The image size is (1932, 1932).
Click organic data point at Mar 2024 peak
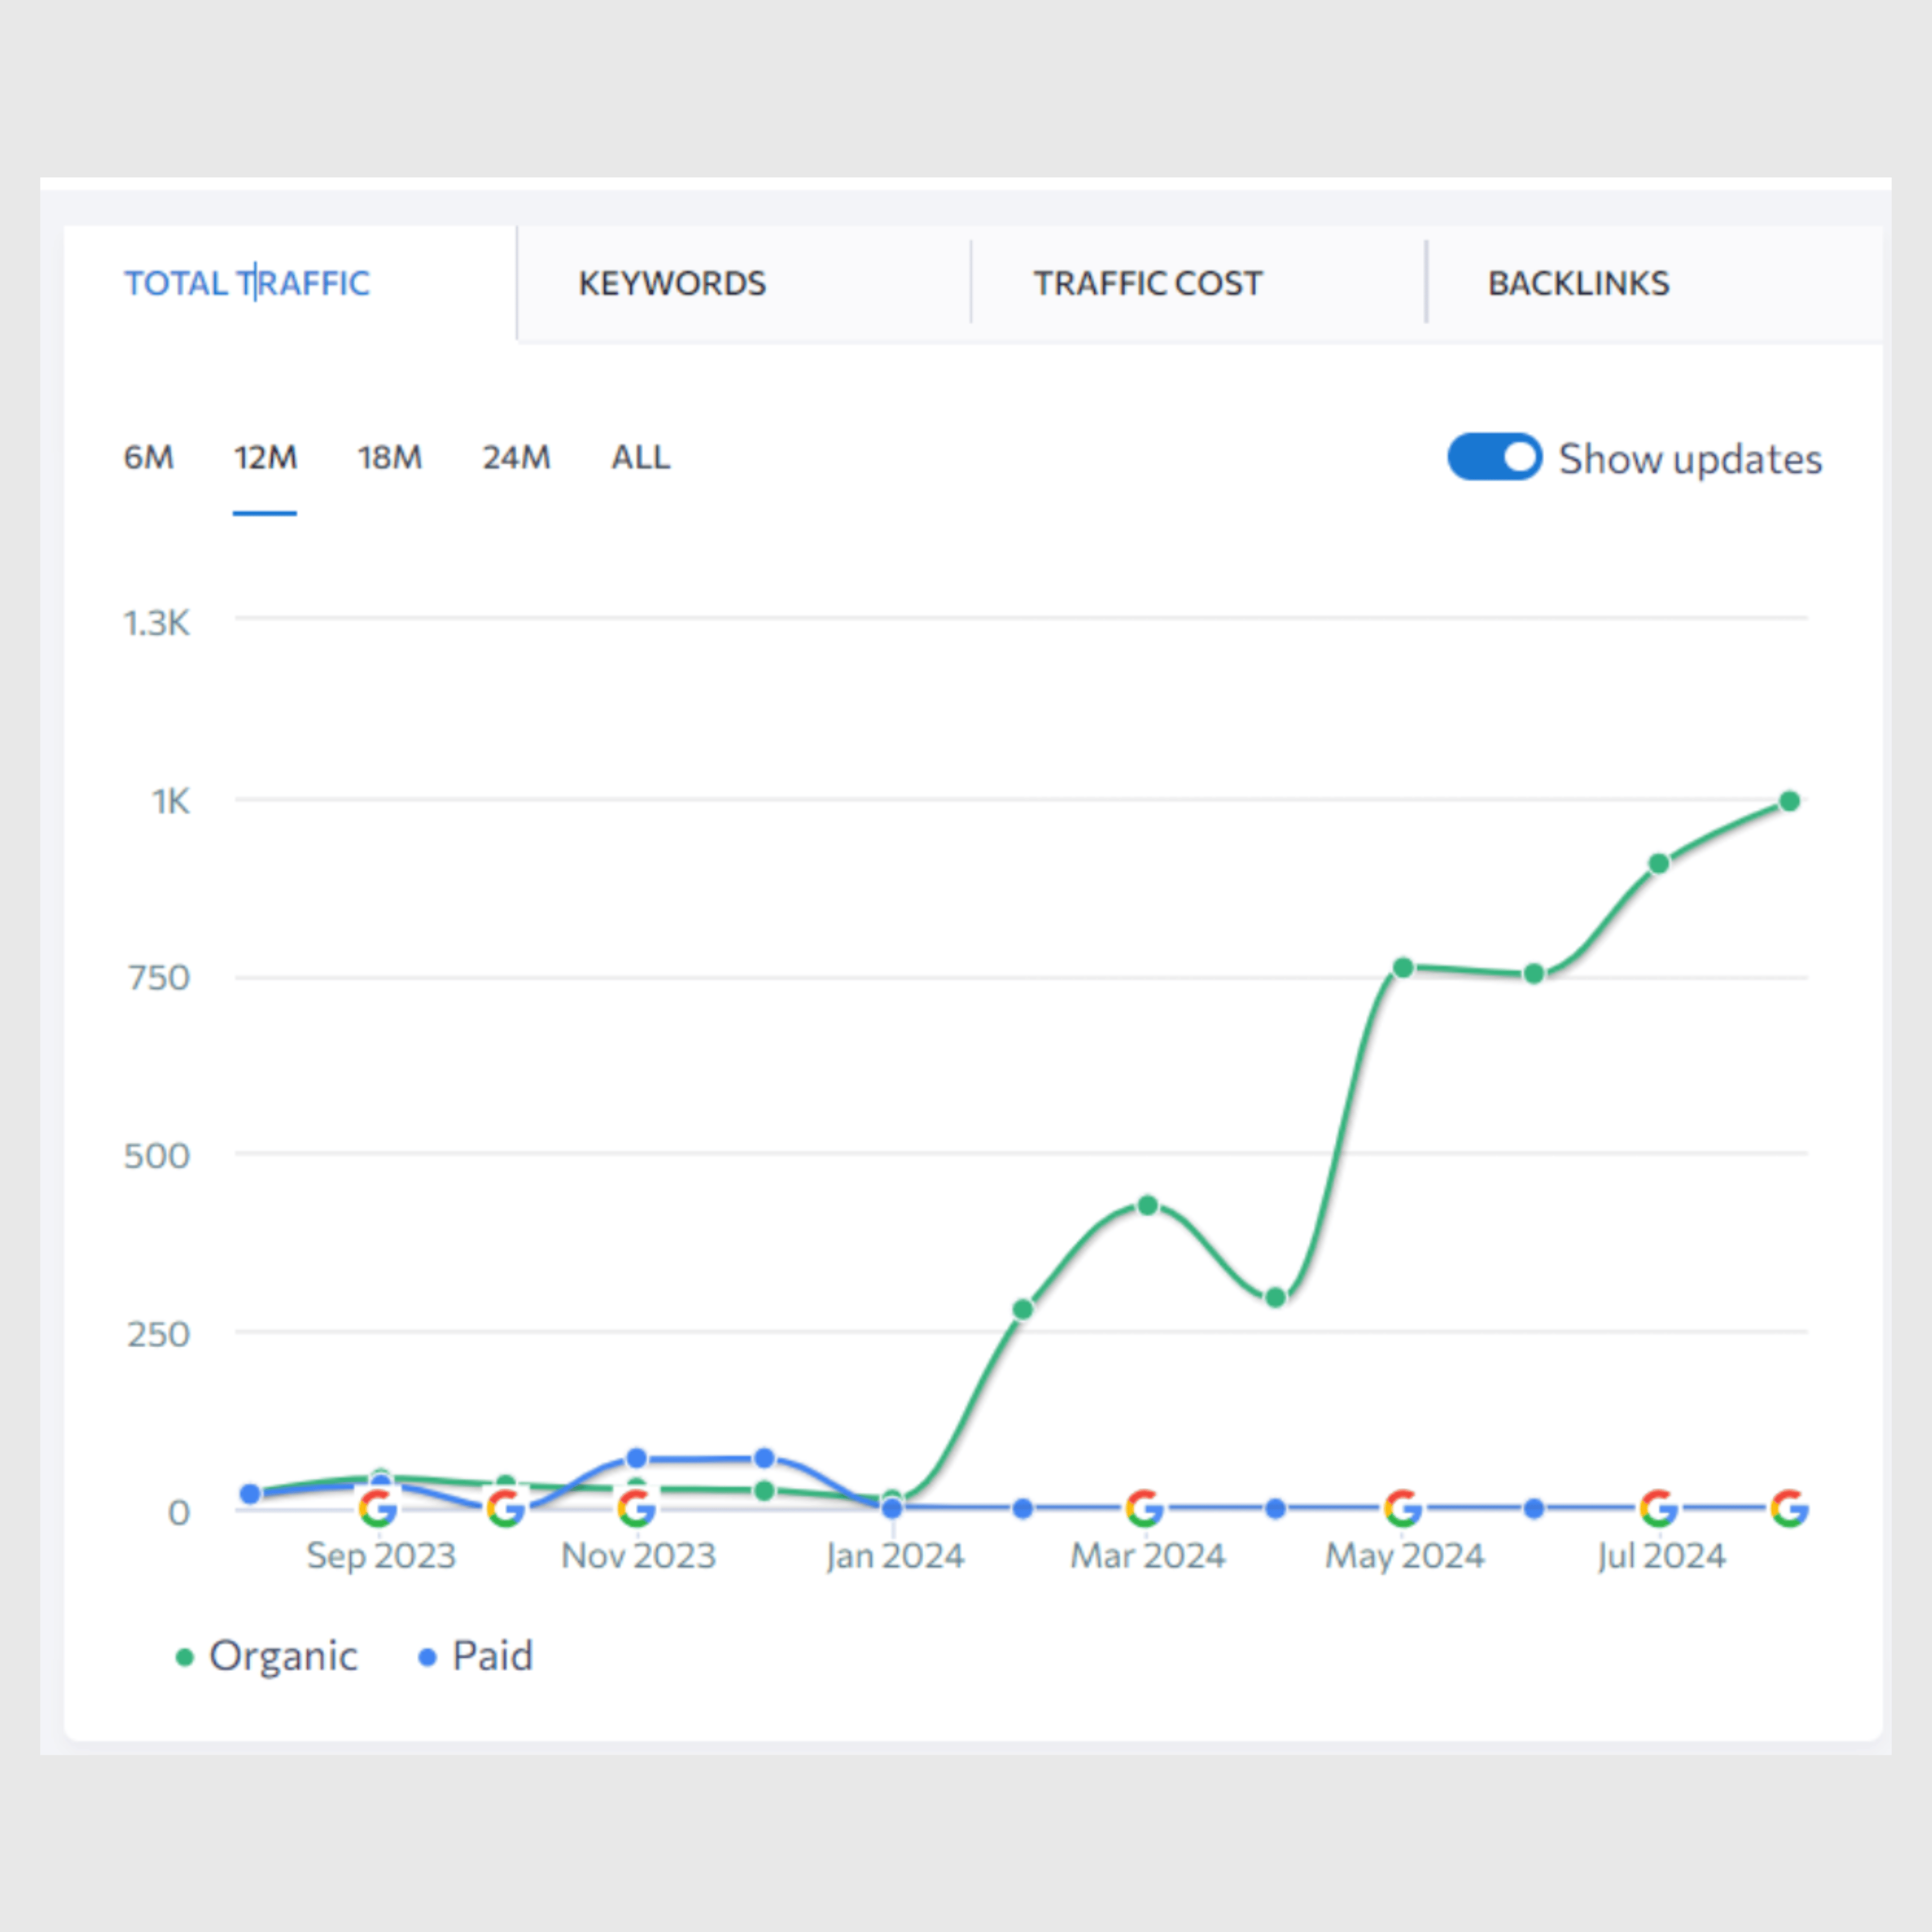(x=1148, y=1206)
